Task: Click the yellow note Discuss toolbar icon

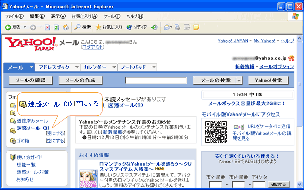Action: pos(196,27)
